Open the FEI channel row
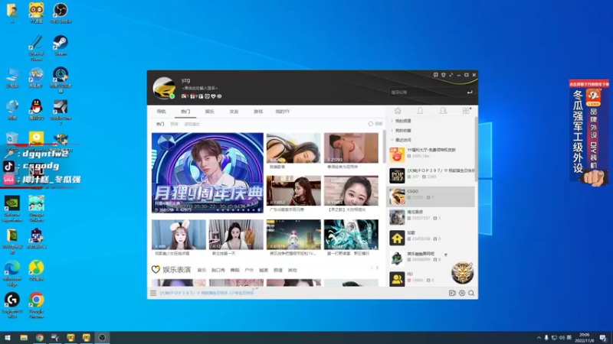This screenshot has width=613, height=344. point(431,278)
